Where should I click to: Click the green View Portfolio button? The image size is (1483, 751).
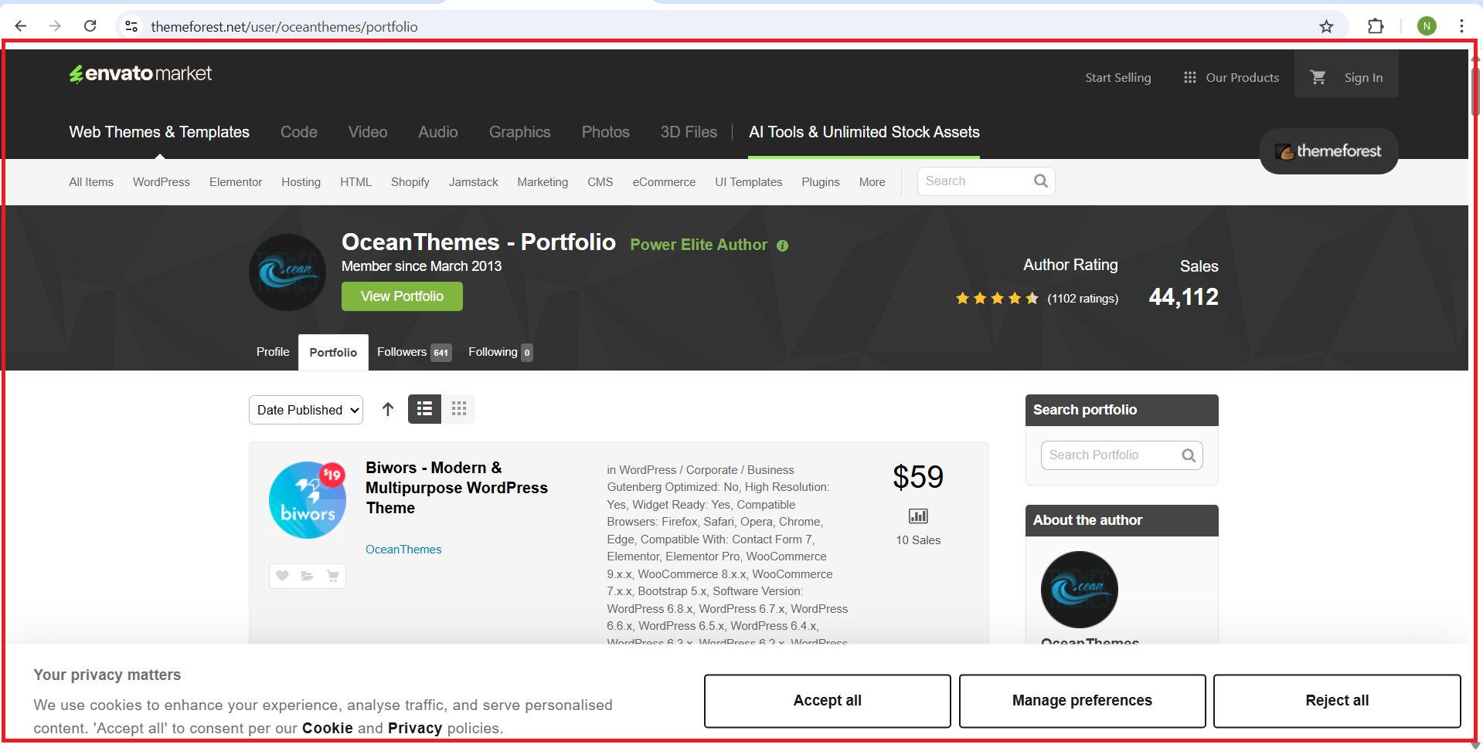[402, 296]
